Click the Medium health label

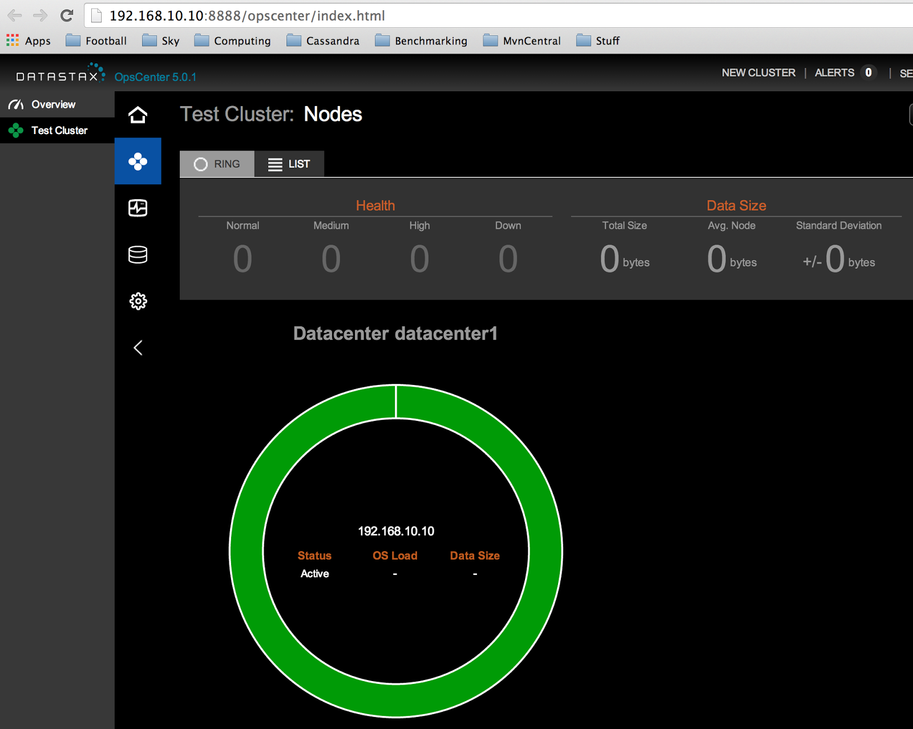pos(331,225)
